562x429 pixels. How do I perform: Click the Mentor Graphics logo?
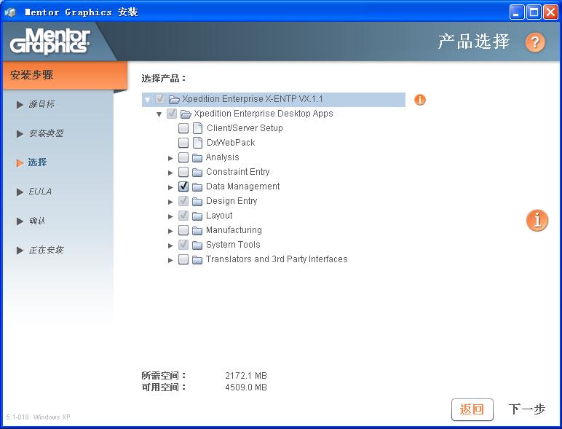coord(50,42)
